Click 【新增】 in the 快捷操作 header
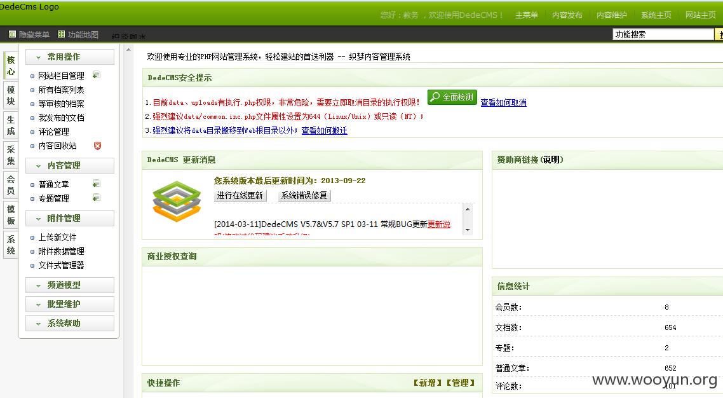 click(x=427, y=383)
